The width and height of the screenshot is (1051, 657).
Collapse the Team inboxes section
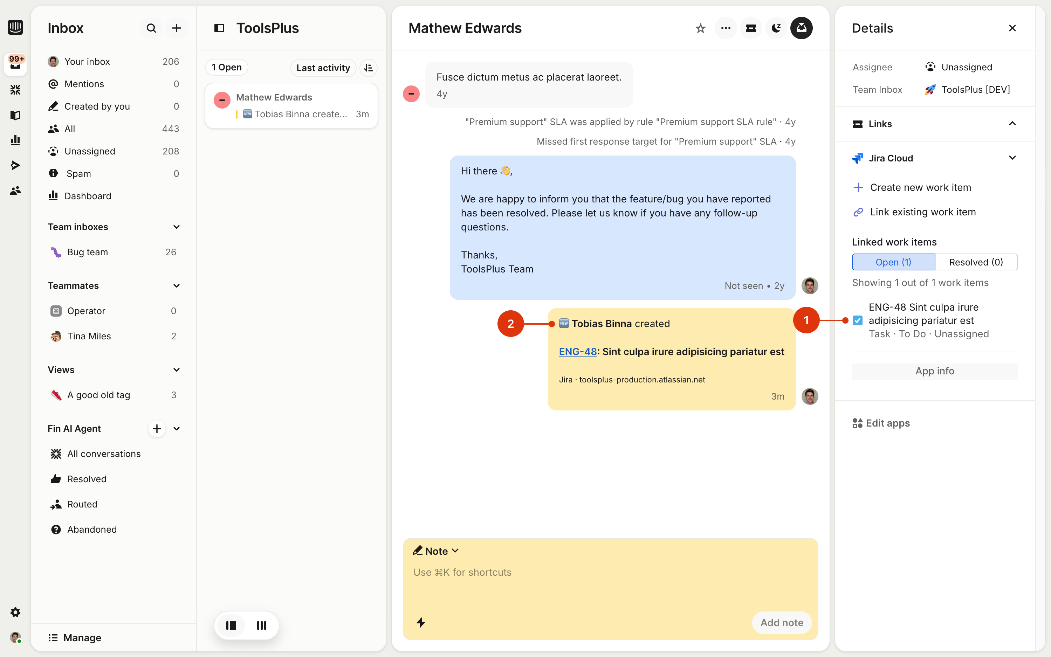[x=177, y=227]
